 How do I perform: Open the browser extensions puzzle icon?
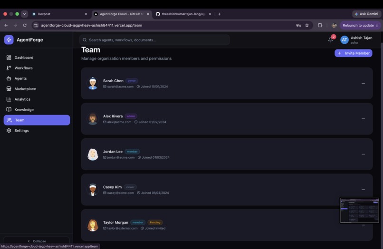point(320,25)
